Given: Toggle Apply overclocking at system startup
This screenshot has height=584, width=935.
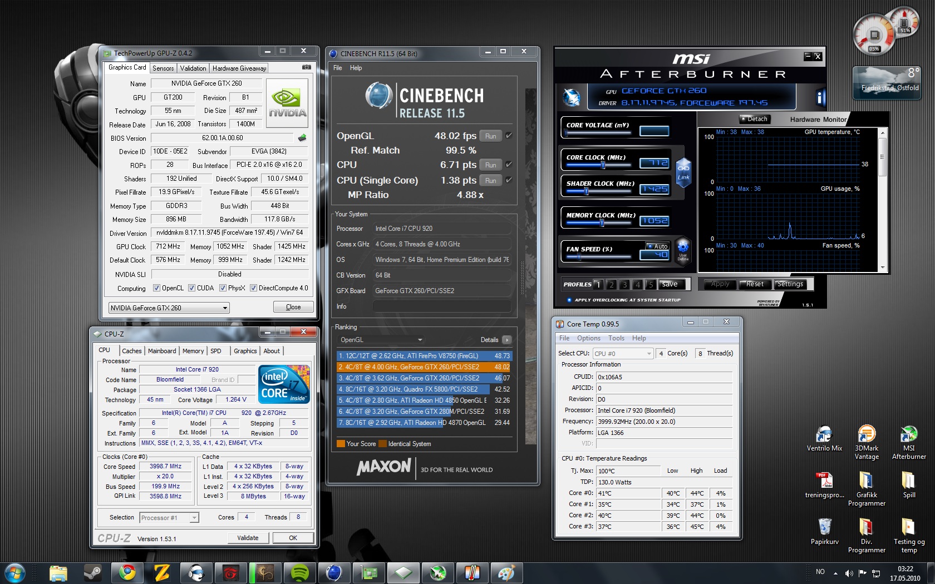Looking at the screenshot, I should point(569,300).
